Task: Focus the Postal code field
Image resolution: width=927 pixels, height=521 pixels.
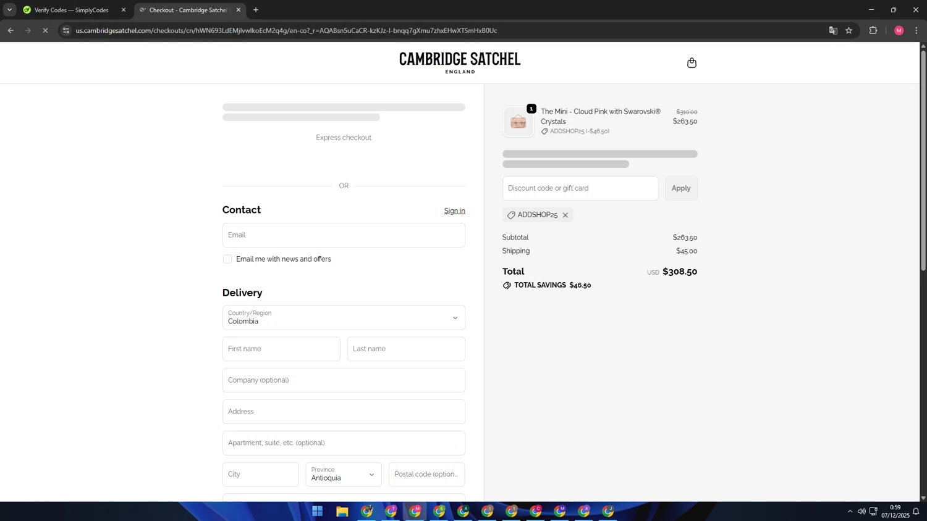Action: (426, 474)
